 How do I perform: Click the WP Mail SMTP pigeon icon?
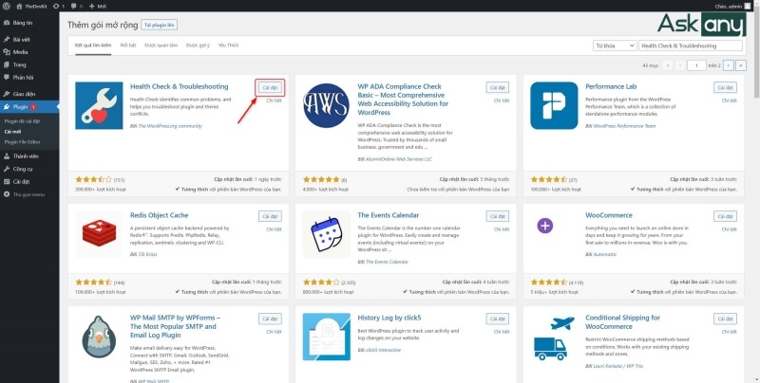[x=99, y=337]
